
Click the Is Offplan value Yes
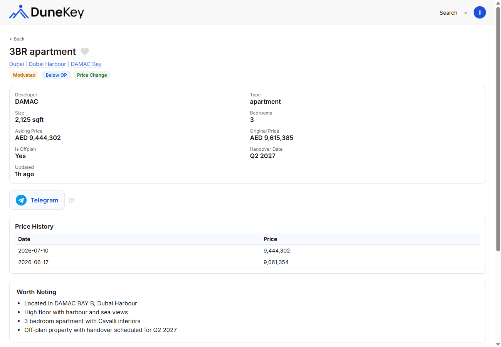[x=20, y=156]
